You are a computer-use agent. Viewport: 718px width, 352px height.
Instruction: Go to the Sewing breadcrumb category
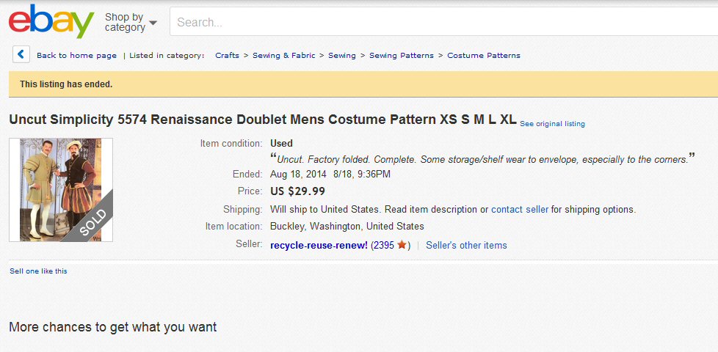(341, 55)
